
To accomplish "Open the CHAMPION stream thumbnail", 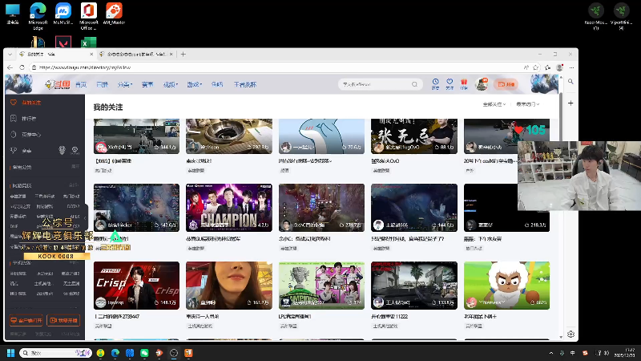I will [x=229, y=208].
